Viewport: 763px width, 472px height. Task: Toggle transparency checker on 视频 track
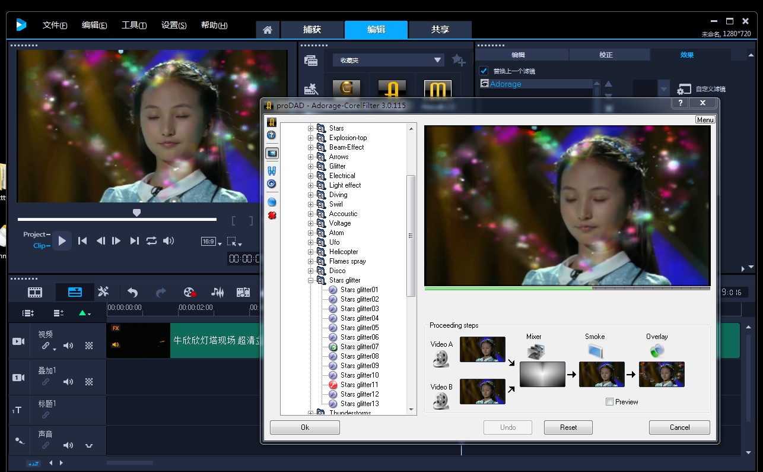click(x=89, y=346)
